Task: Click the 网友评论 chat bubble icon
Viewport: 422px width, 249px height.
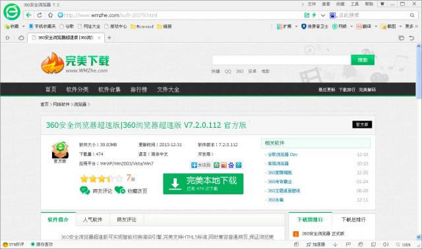Action: 85,190
